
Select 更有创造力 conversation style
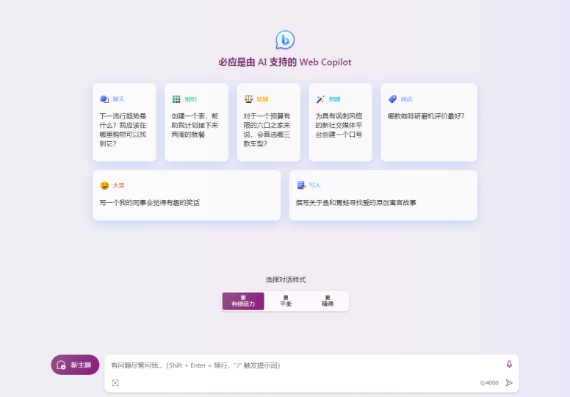(243, 301)
